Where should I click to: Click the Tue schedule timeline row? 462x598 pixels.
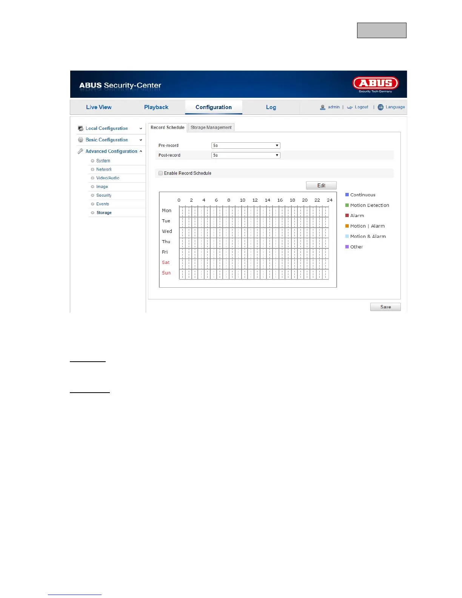[254, 222]
